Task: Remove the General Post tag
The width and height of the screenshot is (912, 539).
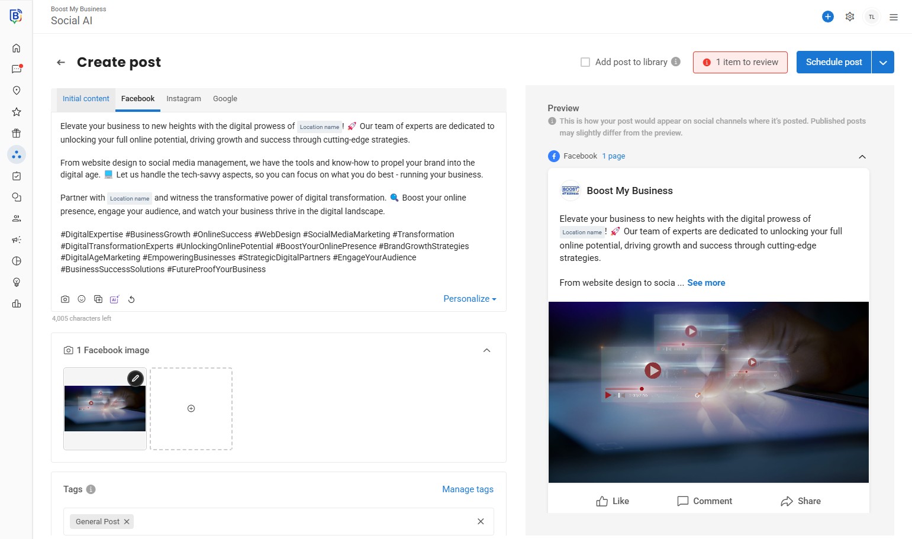Action: tap(127, 522)
